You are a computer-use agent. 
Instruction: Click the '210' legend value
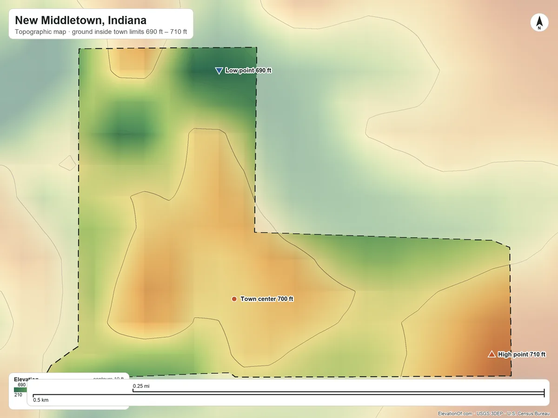pyautogui.click(x=18, y=395)
